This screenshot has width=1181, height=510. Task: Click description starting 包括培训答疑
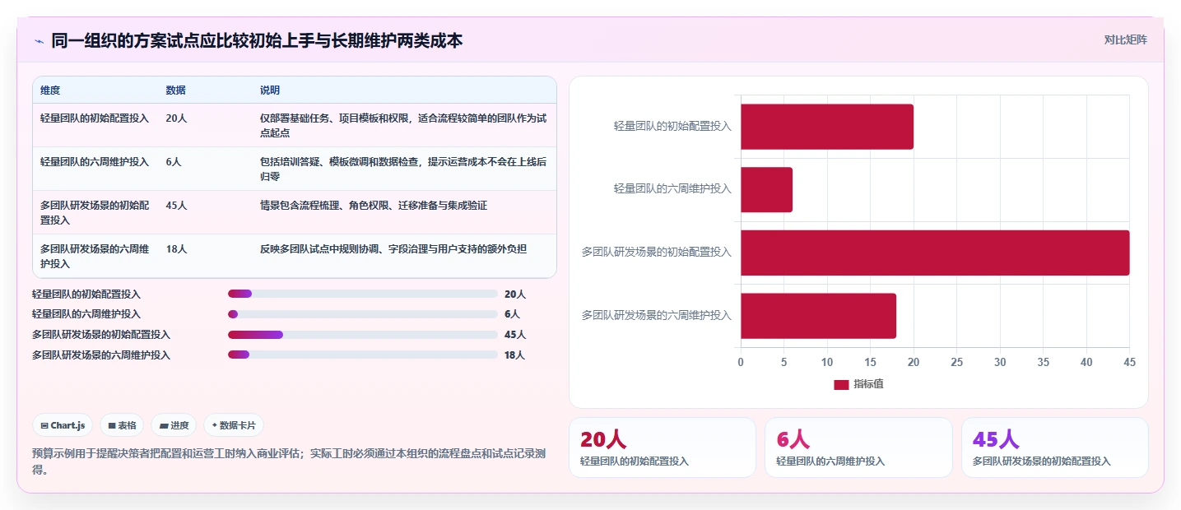pyautogui.click(x=403, y=169)
